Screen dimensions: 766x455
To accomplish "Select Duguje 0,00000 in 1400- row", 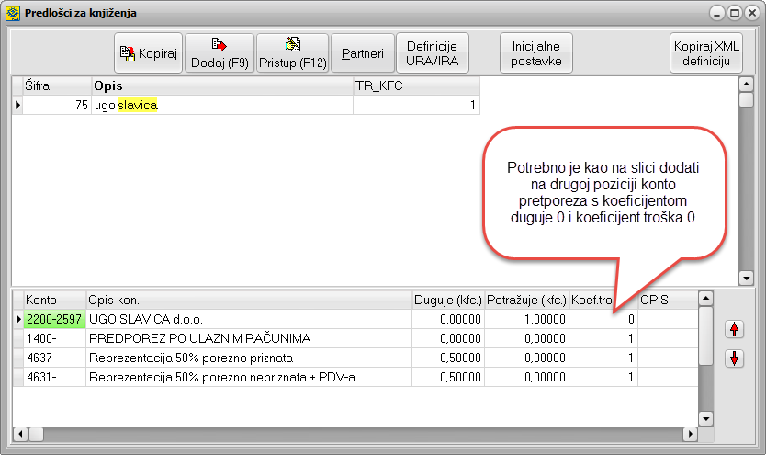I will 448,338.
